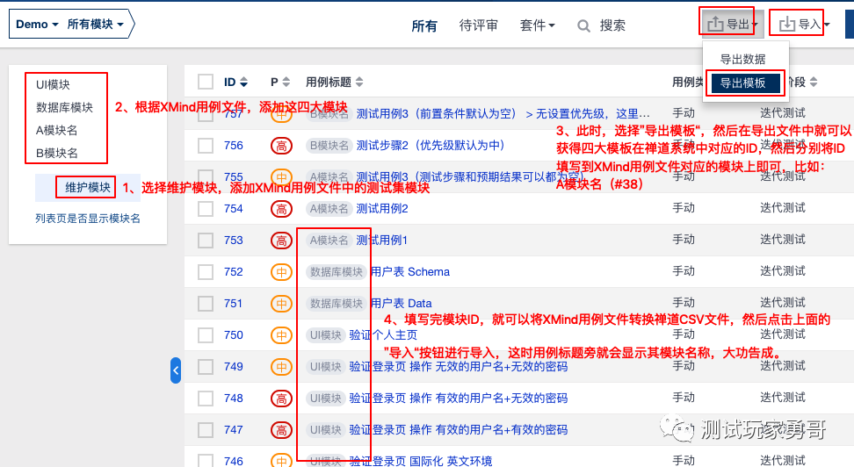Check the box for case 756
Screen dimensions: 854x467
206,146
